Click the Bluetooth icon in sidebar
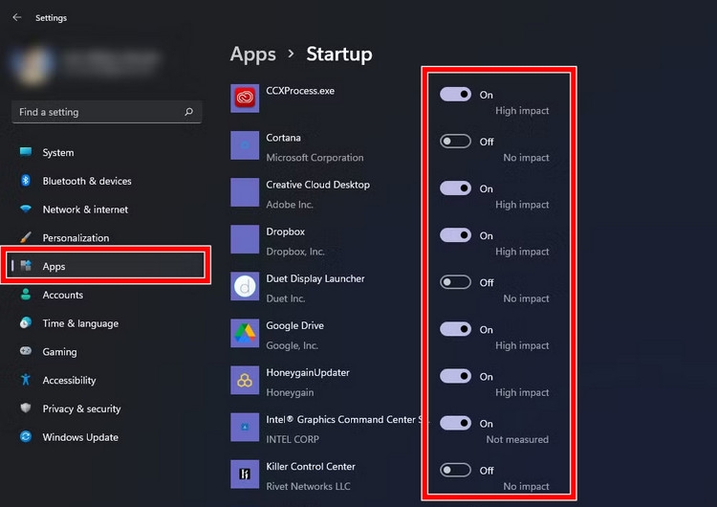This screenshot has height=507, width=717. click(26, 180)
